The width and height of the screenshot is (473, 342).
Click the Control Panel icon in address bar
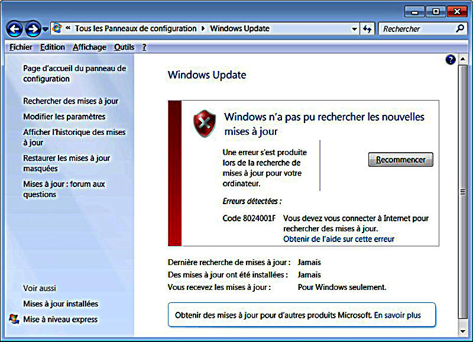click(57, 28)
